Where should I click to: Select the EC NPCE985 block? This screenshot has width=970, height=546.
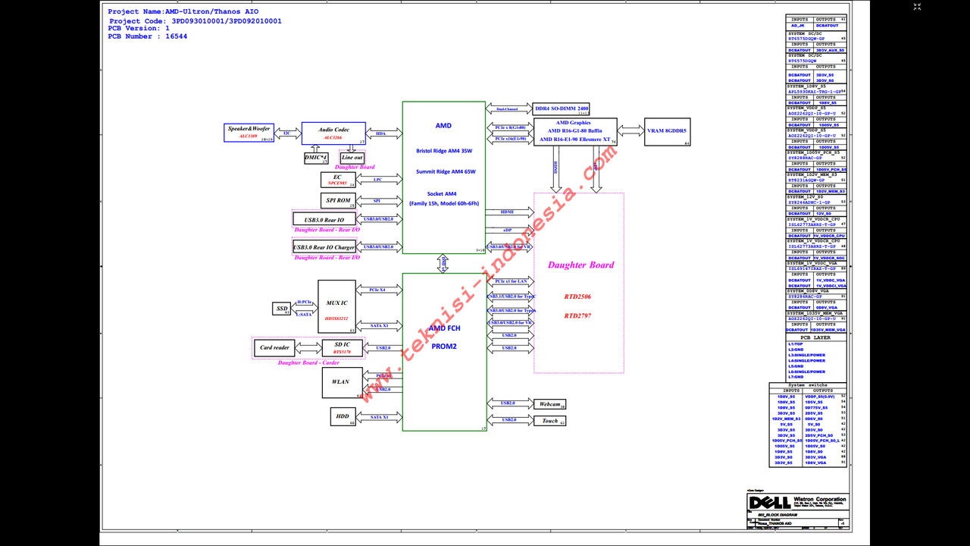339,180
